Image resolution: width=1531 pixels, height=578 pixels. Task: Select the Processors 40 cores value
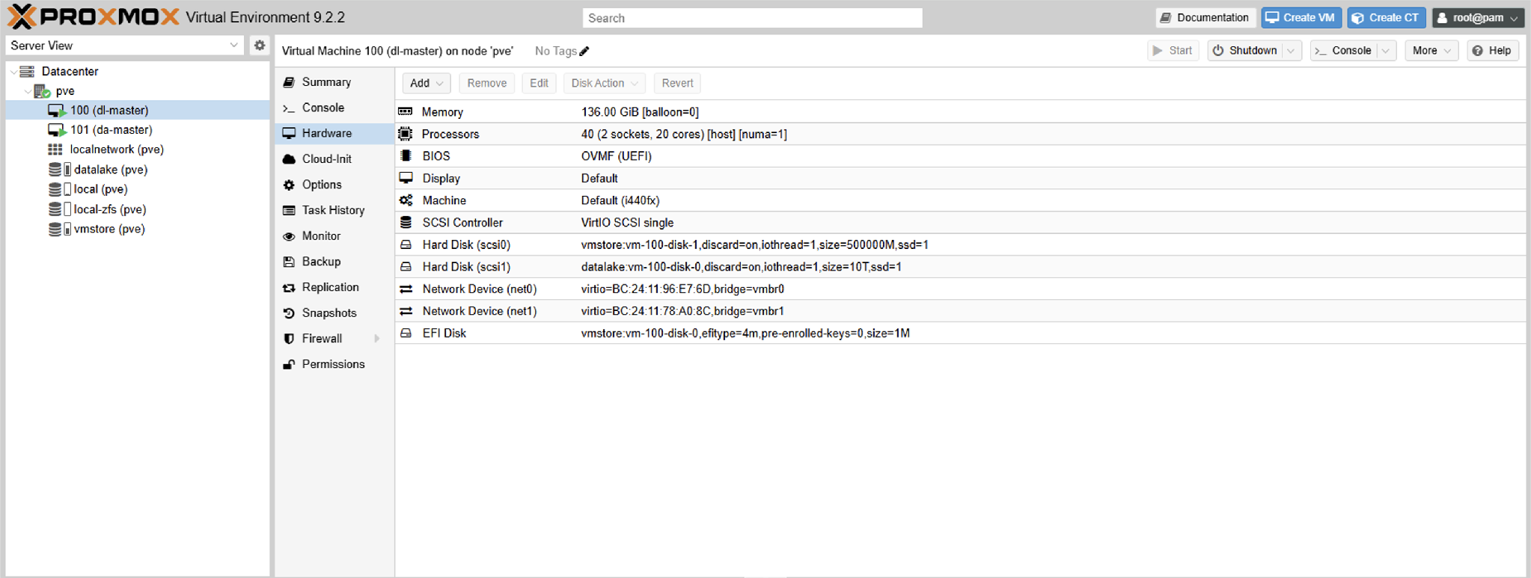(x=684, y=134)
